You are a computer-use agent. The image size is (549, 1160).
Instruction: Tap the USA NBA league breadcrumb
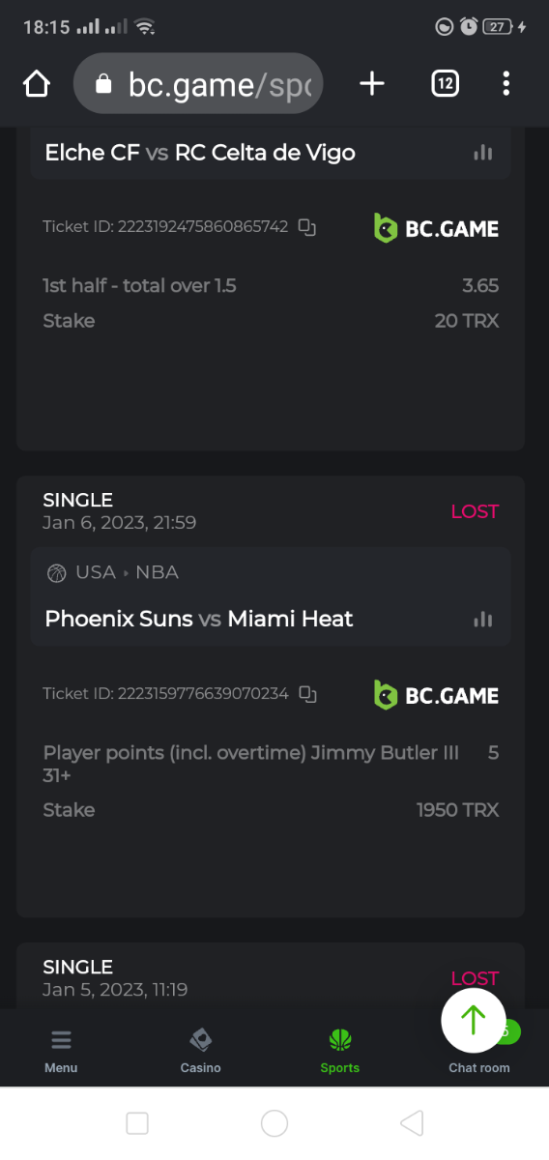point(113,572)
